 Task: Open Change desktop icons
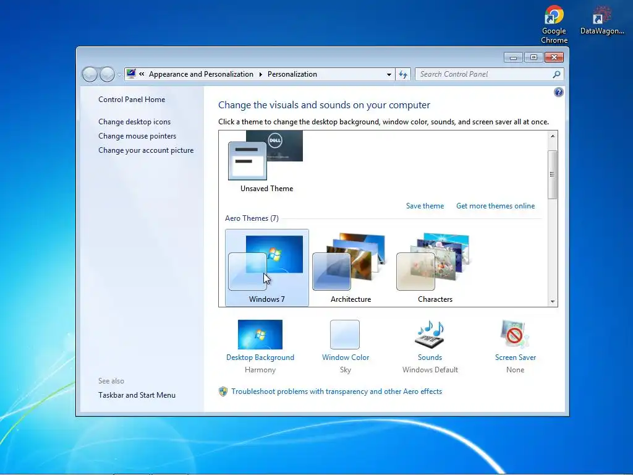[134, 122]
